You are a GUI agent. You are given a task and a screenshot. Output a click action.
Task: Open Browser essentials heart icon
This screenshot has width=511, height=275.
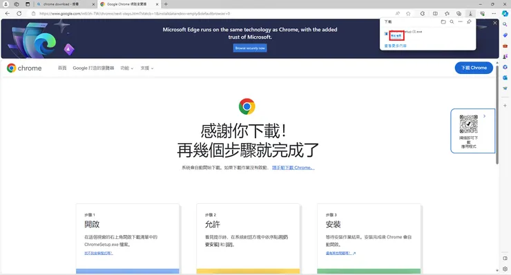pyautogui.click(x=482, y=13)
